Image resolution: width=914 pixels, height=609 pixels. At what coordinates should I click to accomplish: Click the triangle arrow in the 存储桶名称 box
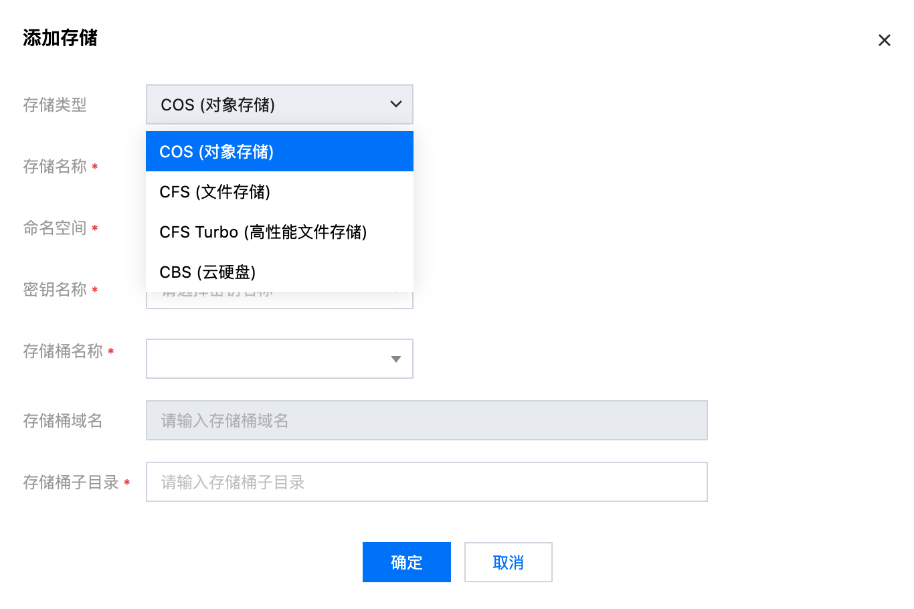[x=396, y=359]
